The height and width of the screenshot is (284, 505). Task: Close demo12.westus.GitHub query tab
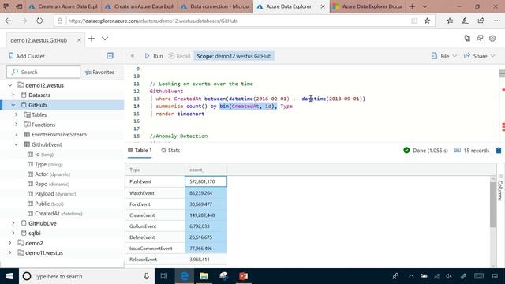(x=79, y=40)
